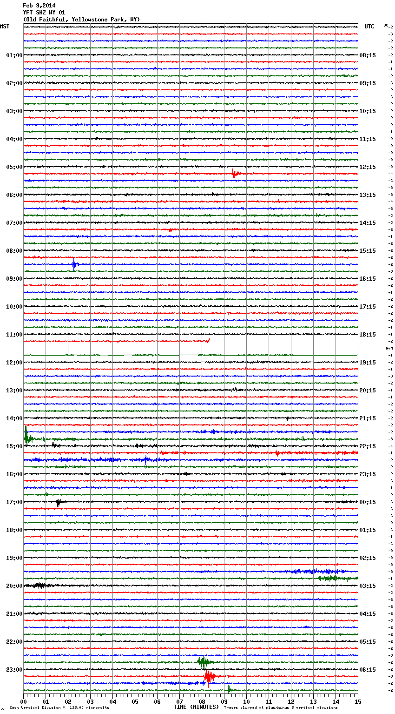Select the '08:00' MST hour label
This screenshot has height=714, width=395.
coord(14,251)
